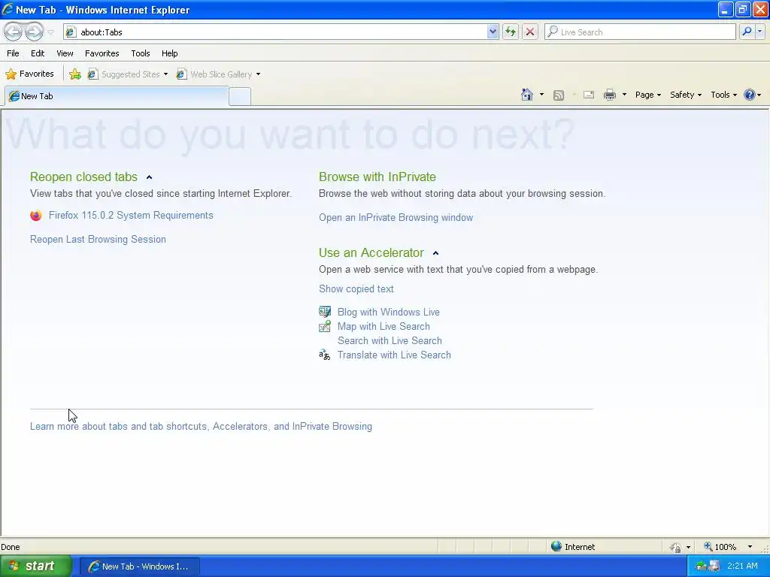
Task: Open Web Slice Gallery dropdown
Action: (219, 74)
